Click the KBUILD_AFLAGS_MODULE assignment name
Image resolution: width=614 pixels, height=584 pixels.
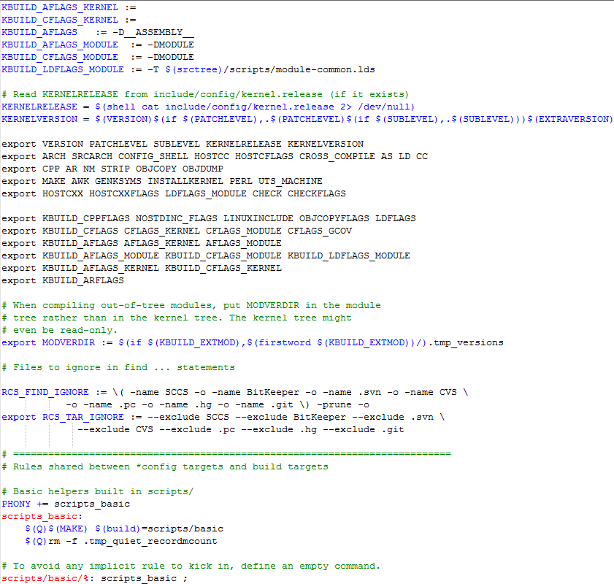[x=60, y=45]
